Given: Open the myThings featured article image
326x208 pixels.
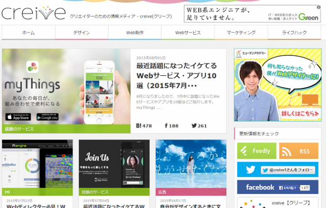Looking at the screenshot, I should [x=66, y=91].
